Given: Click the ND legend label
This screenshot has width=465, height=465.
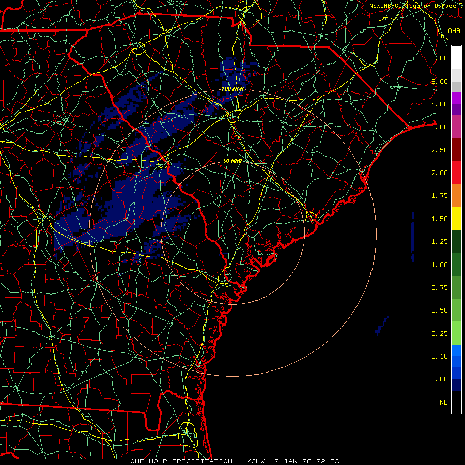Looking at the screenshot, I should click(444, 402).
